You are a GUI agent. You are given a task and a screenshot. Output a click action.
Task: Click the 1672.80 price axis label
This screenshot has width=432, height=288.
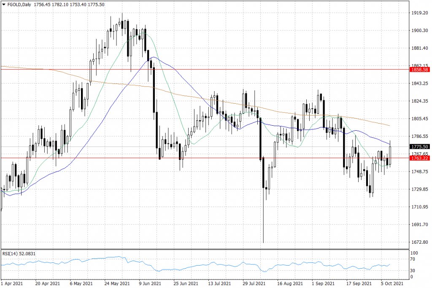(420, 242)
